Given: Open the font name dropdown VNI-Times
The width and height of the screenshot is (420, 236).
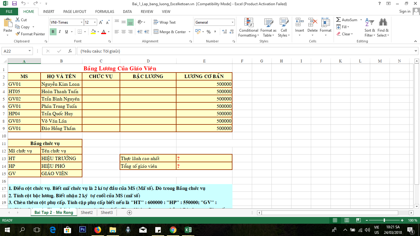Looking at the screenshot, I should click(81, 22).
